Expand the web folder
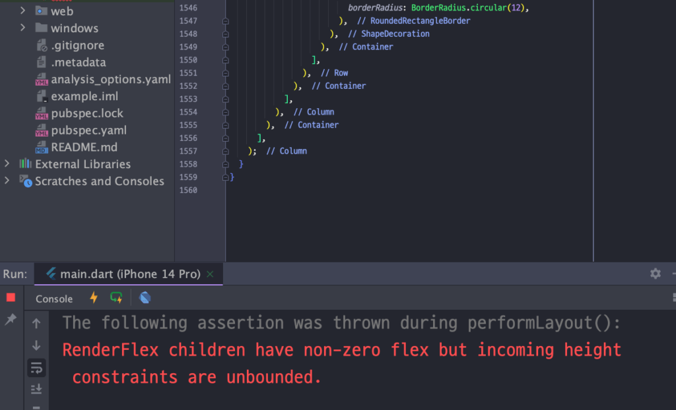676x410 pixels. 23,11
